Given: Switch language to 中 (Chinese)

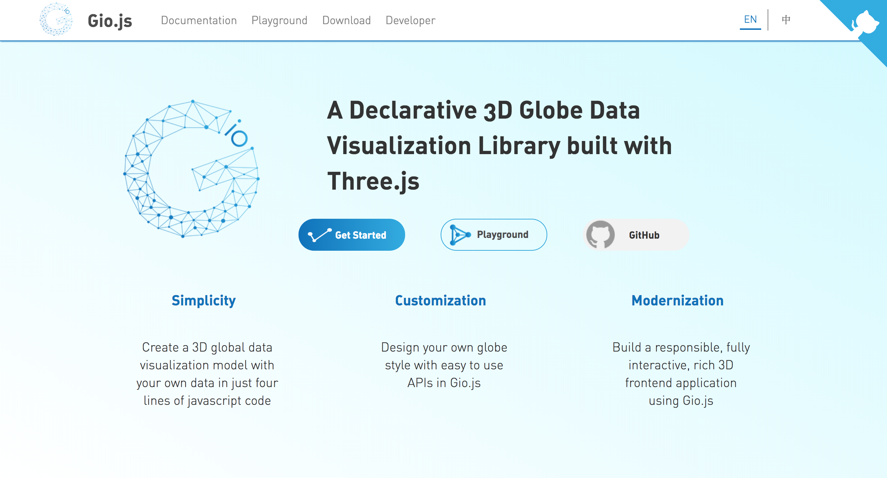Looking at the screenshot, I should (x=786, y=20).
